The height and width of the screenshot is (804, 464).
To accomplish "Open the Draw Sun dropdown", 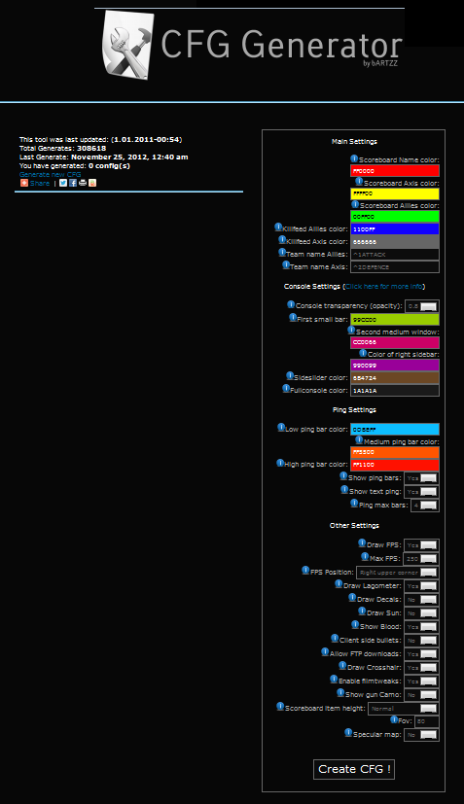I will [x=421, y=613].
